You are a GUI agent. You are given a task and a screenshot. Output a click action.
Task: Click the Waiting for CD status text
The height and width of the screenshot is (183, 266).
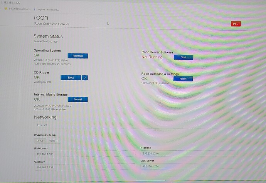pos(42,82)
